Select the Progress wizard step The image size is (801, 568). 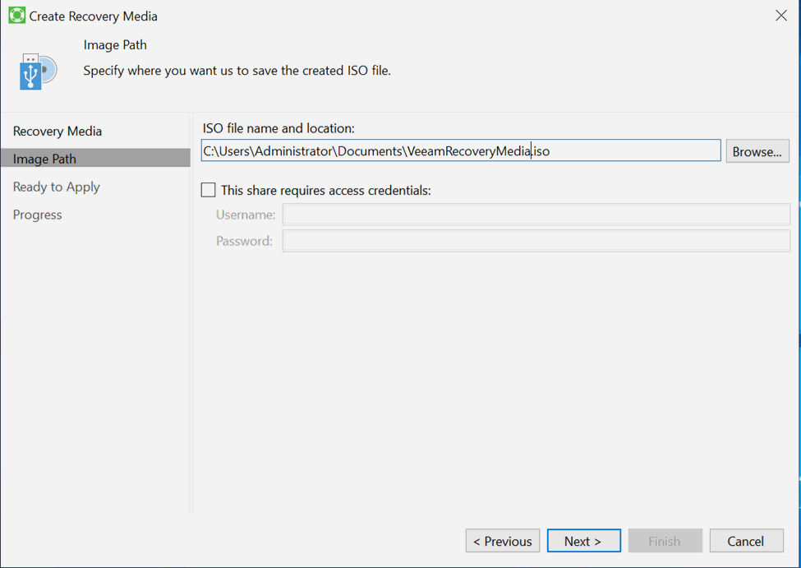(37, 215)
